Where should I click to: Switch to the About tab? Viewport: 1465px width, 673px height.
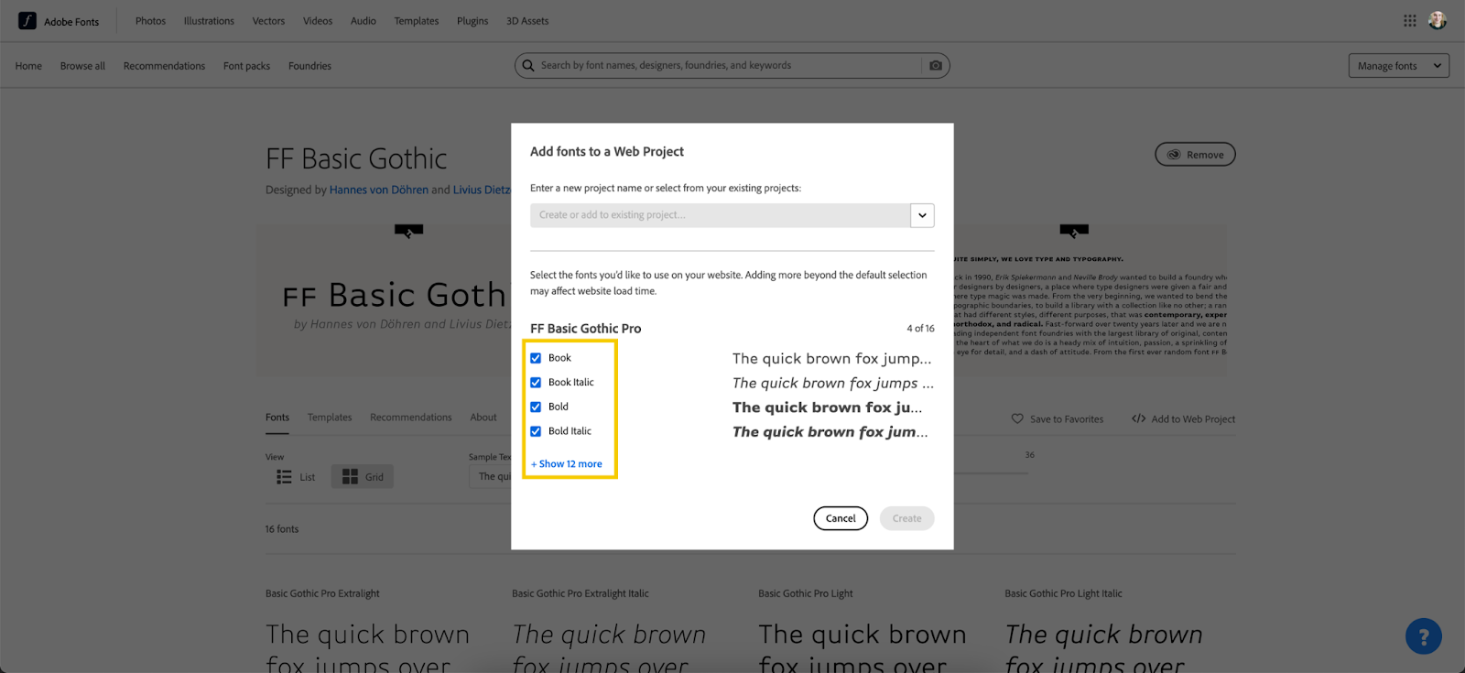pos(483,418)
